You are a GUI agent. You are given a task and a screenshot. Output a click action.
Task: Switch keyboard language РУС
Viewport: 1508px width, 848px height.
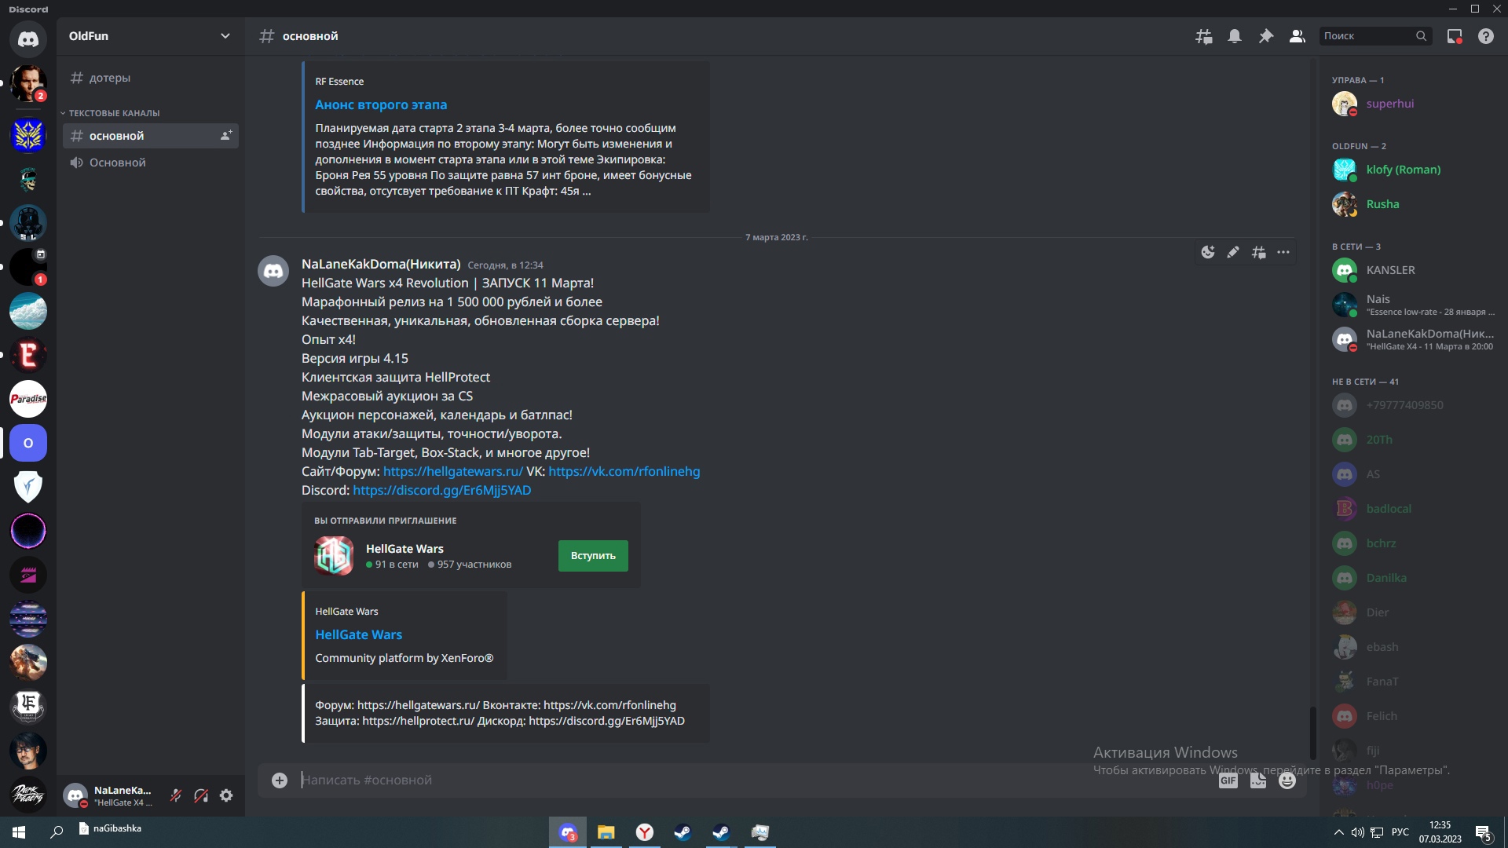click(x=1400, y=832)
